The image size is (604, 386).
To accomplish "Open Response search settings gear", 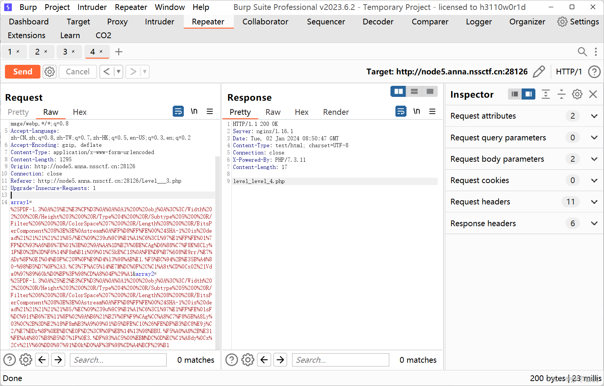I will (x=248, y=360).
